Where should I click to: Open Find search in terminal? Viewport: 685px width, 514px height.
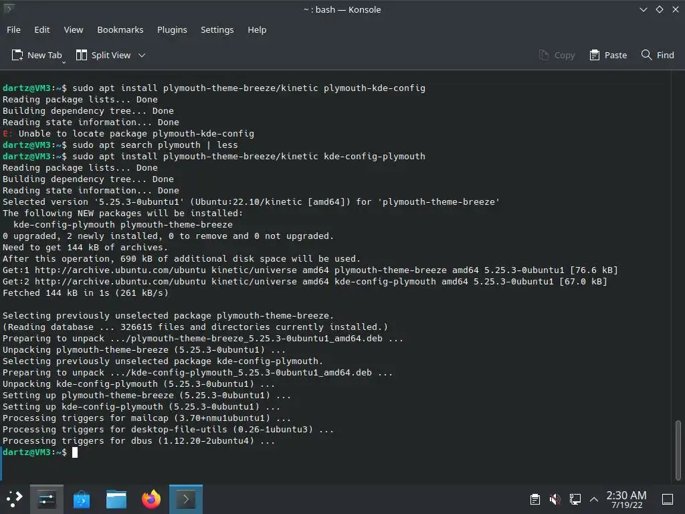(x=658, y=55)
